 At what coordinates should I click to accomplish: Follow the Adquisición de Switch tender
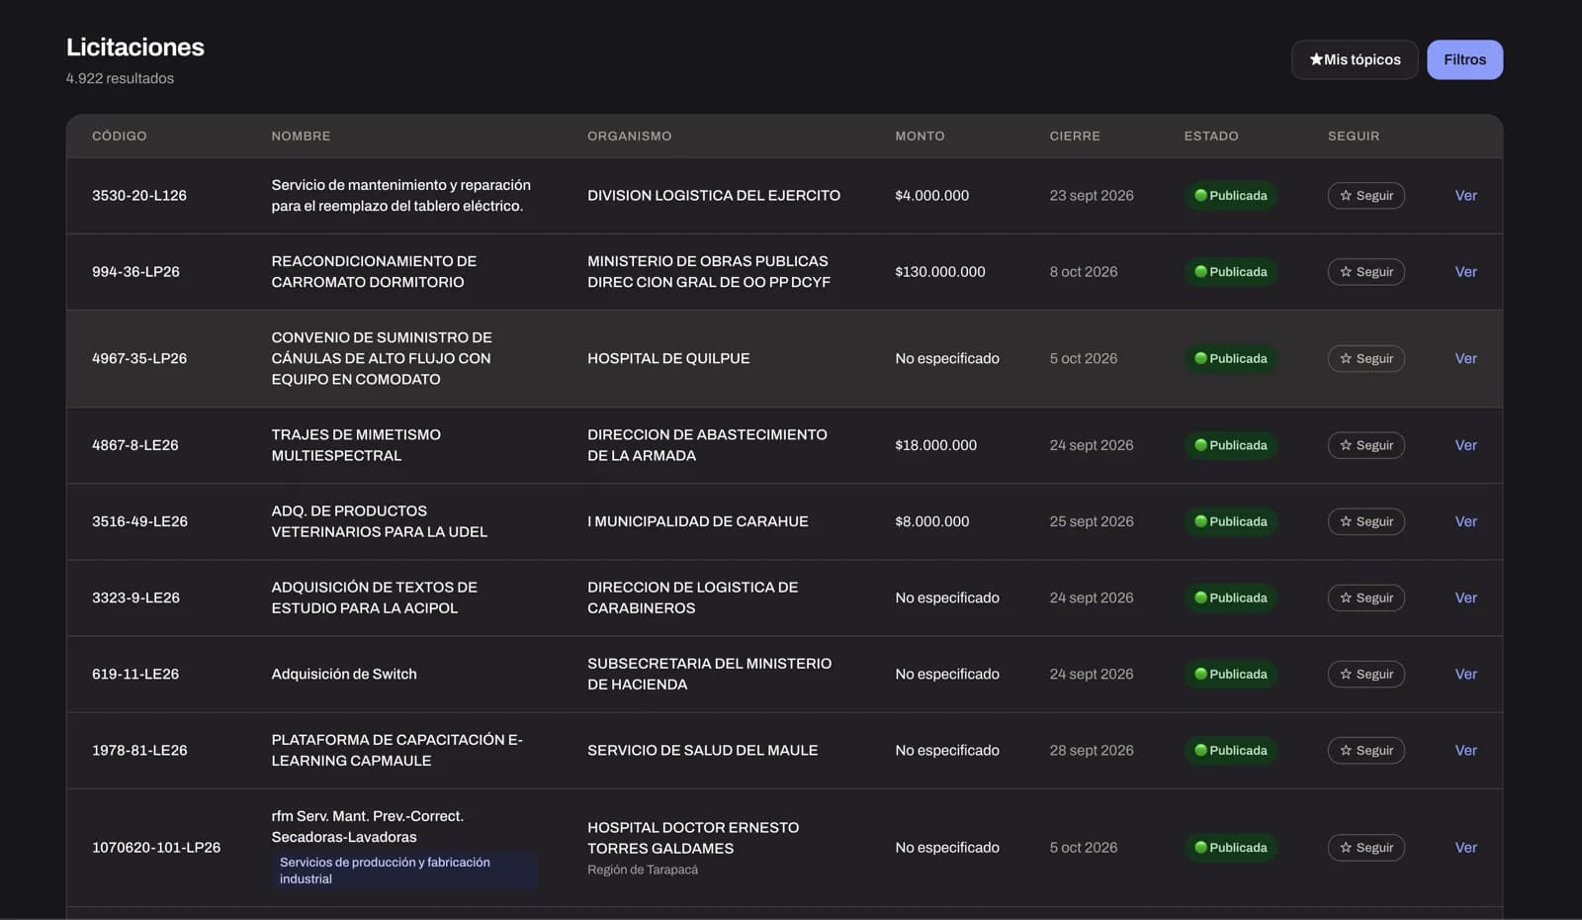tap(1365, 674)
